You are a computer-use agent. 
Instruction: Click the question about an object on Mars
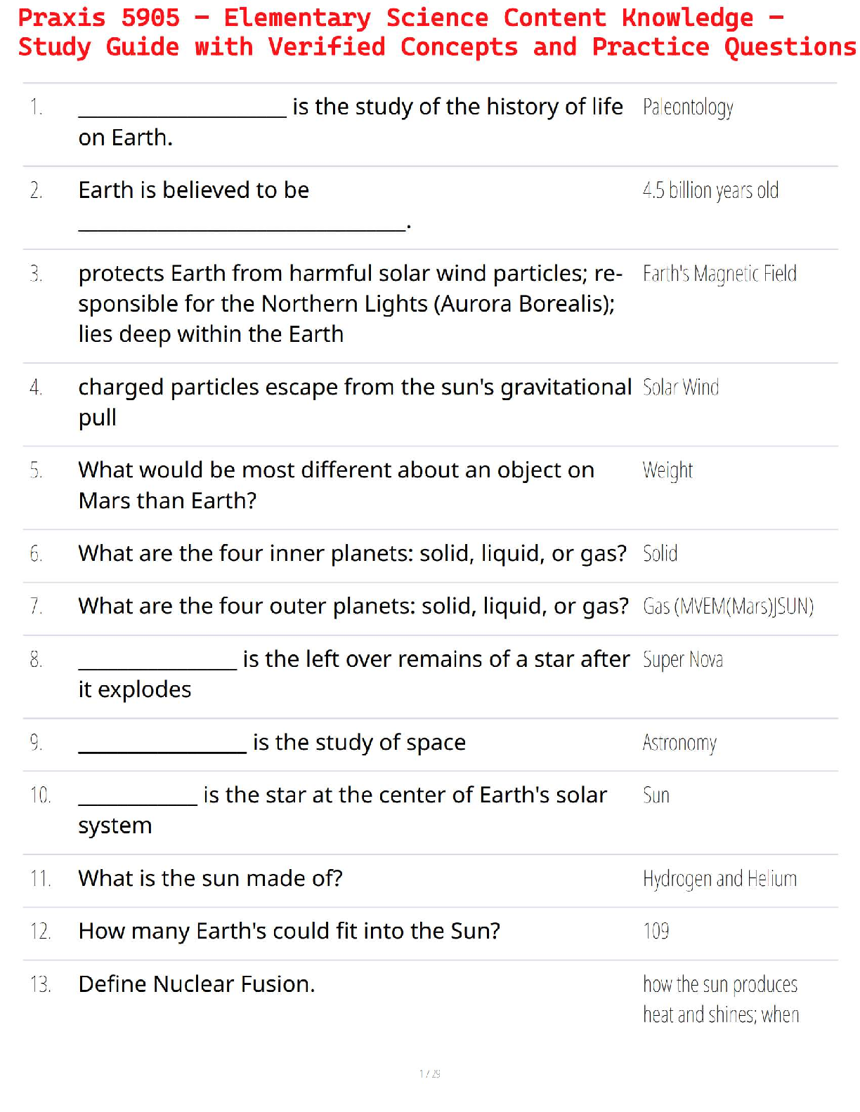pos(336,485)
